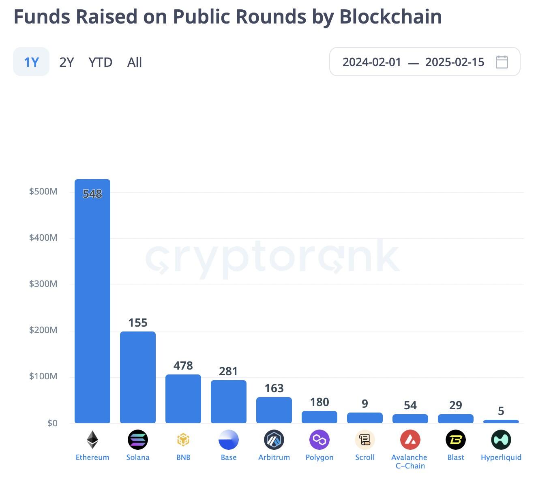Image resolution: width=536 pixels, height=479 pixels.
Task: Click the Polygon purple logo icon
Action: [319, 440]
